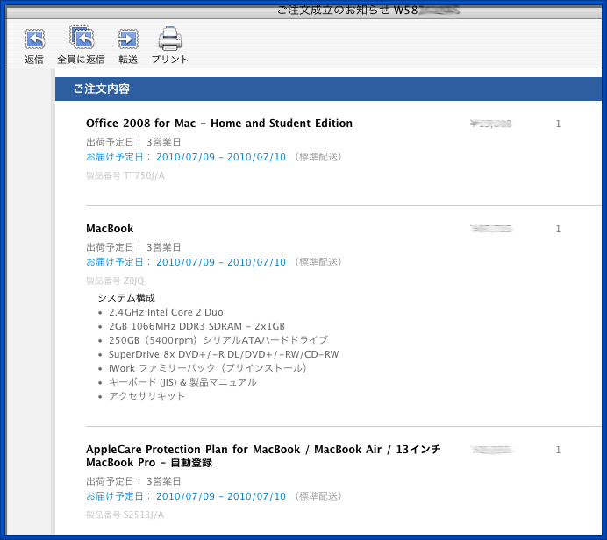Viewport: 607px width, 540px height.
Task: Select 2.4GHz Intel Core 2 Duo line
Action: [166, 312]
